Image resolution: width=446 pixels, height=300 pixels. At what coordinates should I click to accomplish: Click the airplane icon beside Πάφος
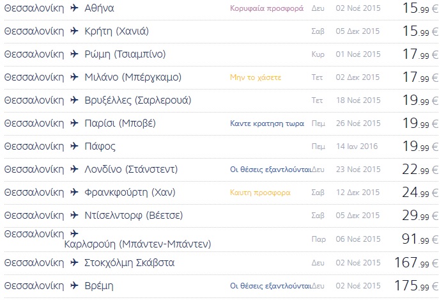pos(74,146)
